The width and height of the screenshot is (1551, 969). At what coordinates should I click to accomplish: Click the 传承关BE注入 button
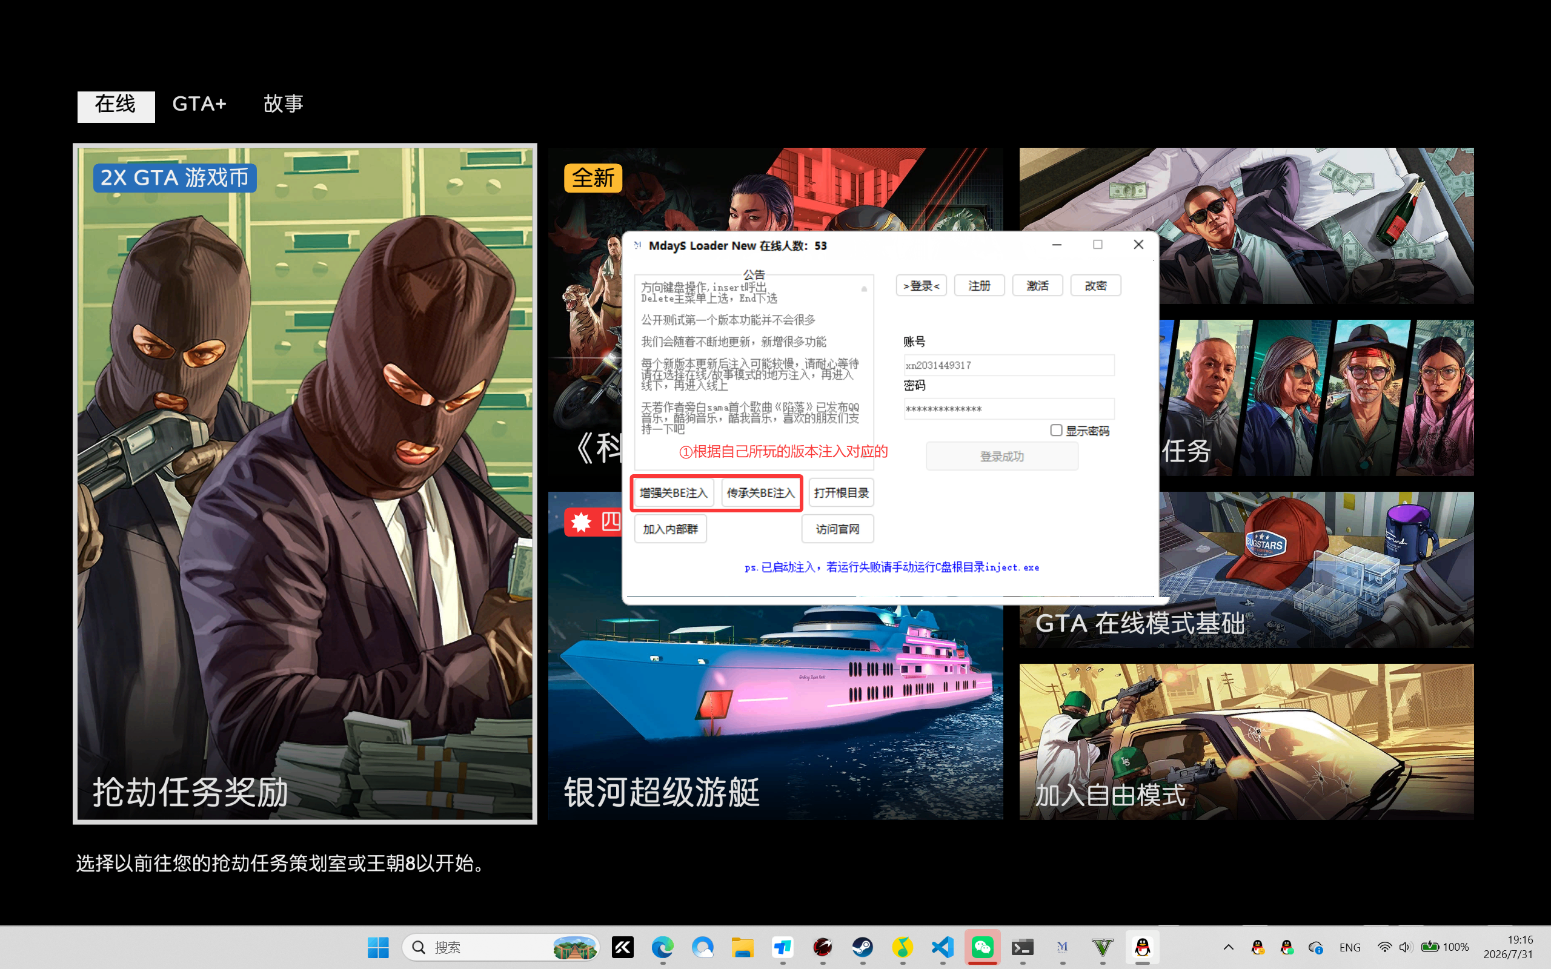(761, 493)
